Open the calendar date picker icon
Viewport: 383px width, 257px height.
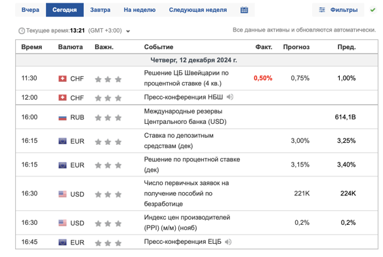point(244,10)
